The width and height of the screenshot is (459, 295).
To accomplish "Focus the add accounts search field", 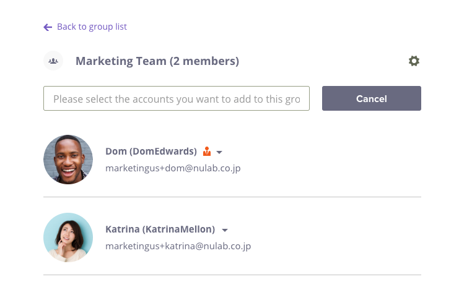I will pyautogui.click(x=177, y=98).
